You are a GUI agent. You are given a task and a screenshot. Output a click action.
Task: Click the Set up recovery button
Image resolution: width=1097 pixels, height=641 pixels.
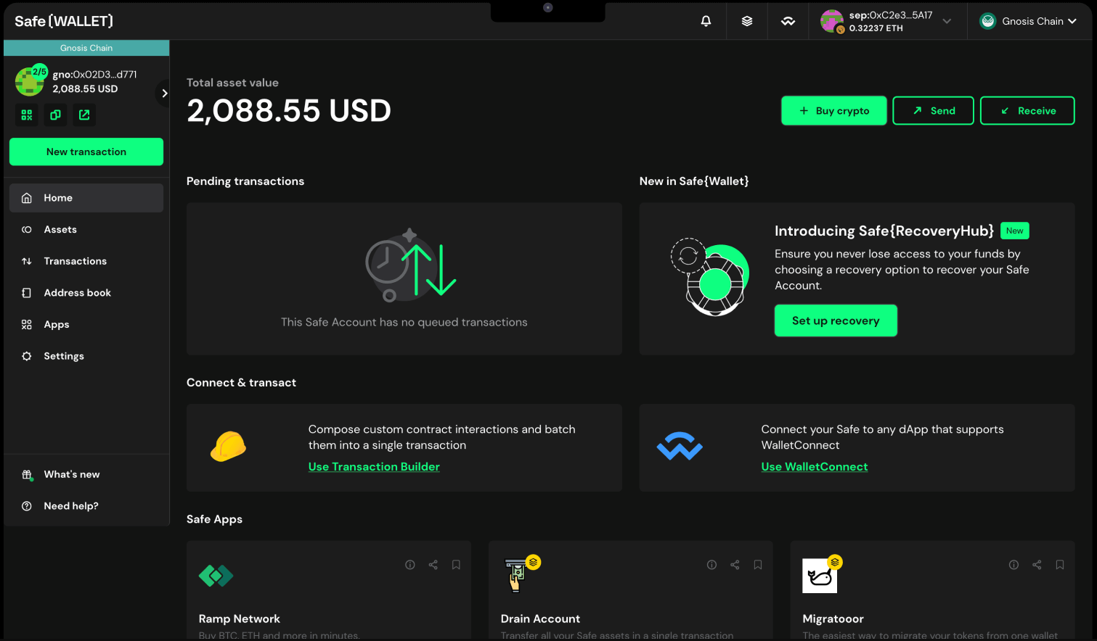click(x=835, y=320)
